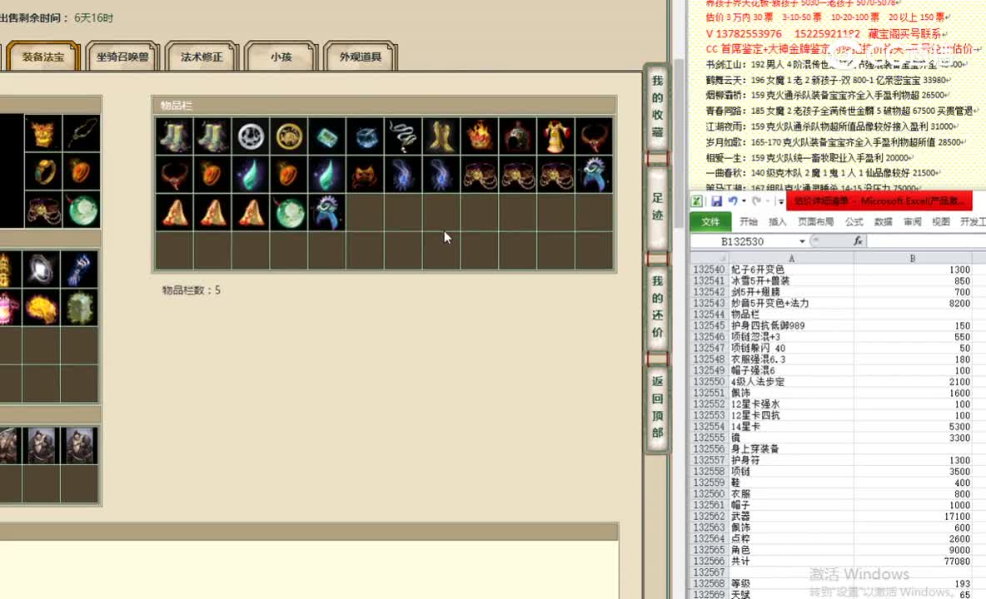Select cell with text 护身四抗低御989
Image resolution: width=986 pixels, height=599 pixels.
point(791,326)
